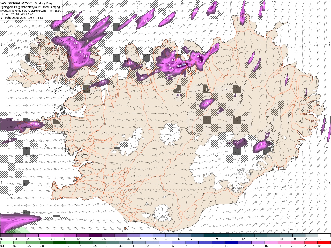331x248 pixels.
Task: Click the '15W' longitude label
Action: [274, 1]
